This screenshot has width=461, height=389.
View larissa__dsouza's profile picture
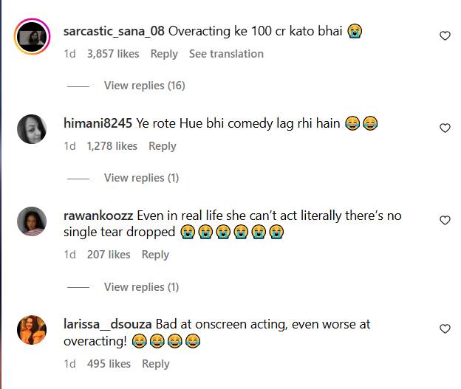33,330
